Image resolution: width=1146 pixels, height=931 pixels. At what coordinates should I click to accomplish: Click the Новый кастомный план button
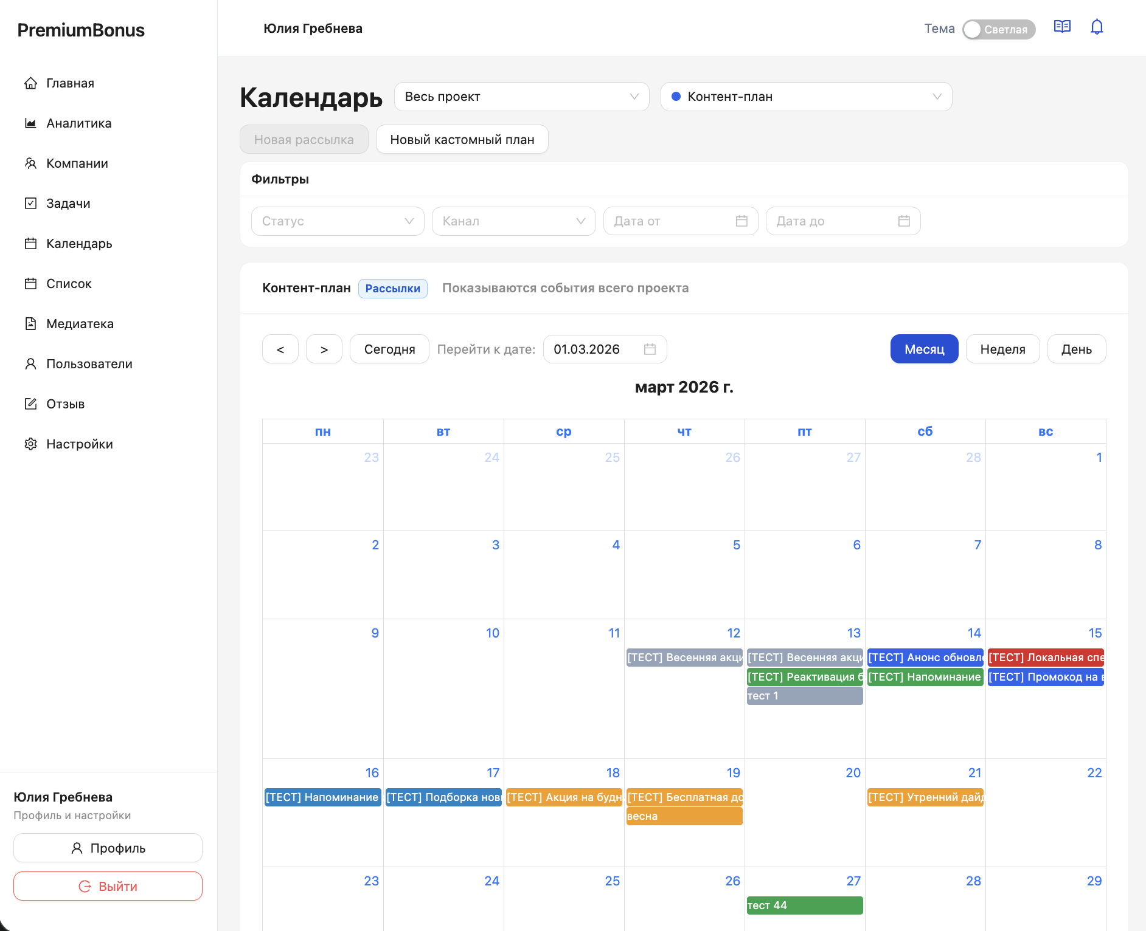click(462, 140)
